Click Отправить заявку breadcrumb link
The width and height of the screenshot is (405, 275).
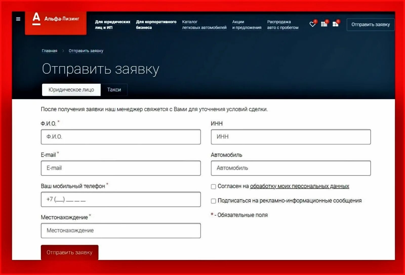[x=86, y=51]
